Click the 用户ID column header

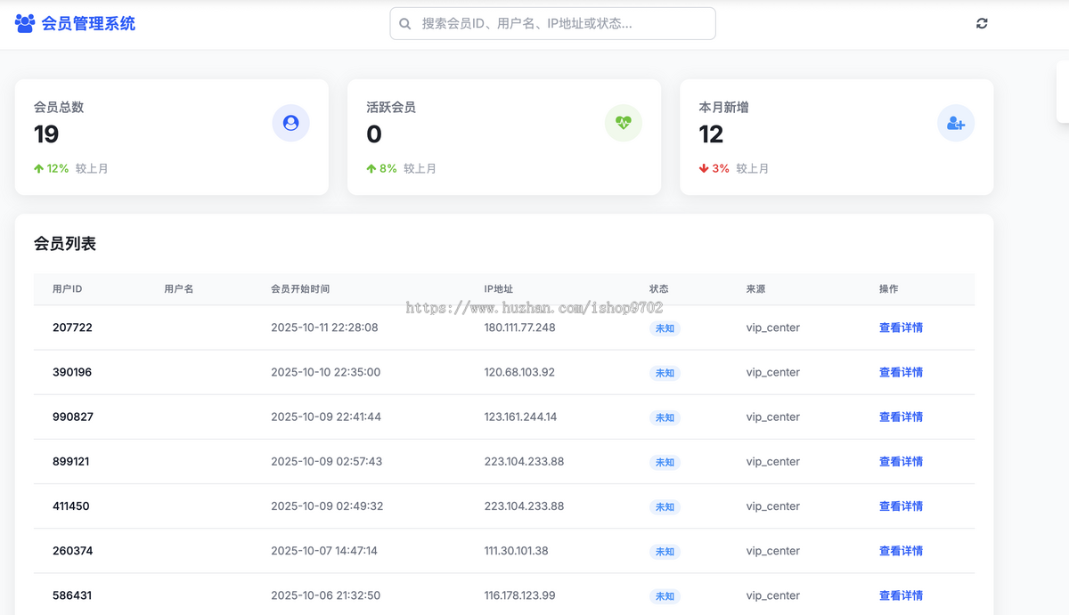[x=68, y=289]
